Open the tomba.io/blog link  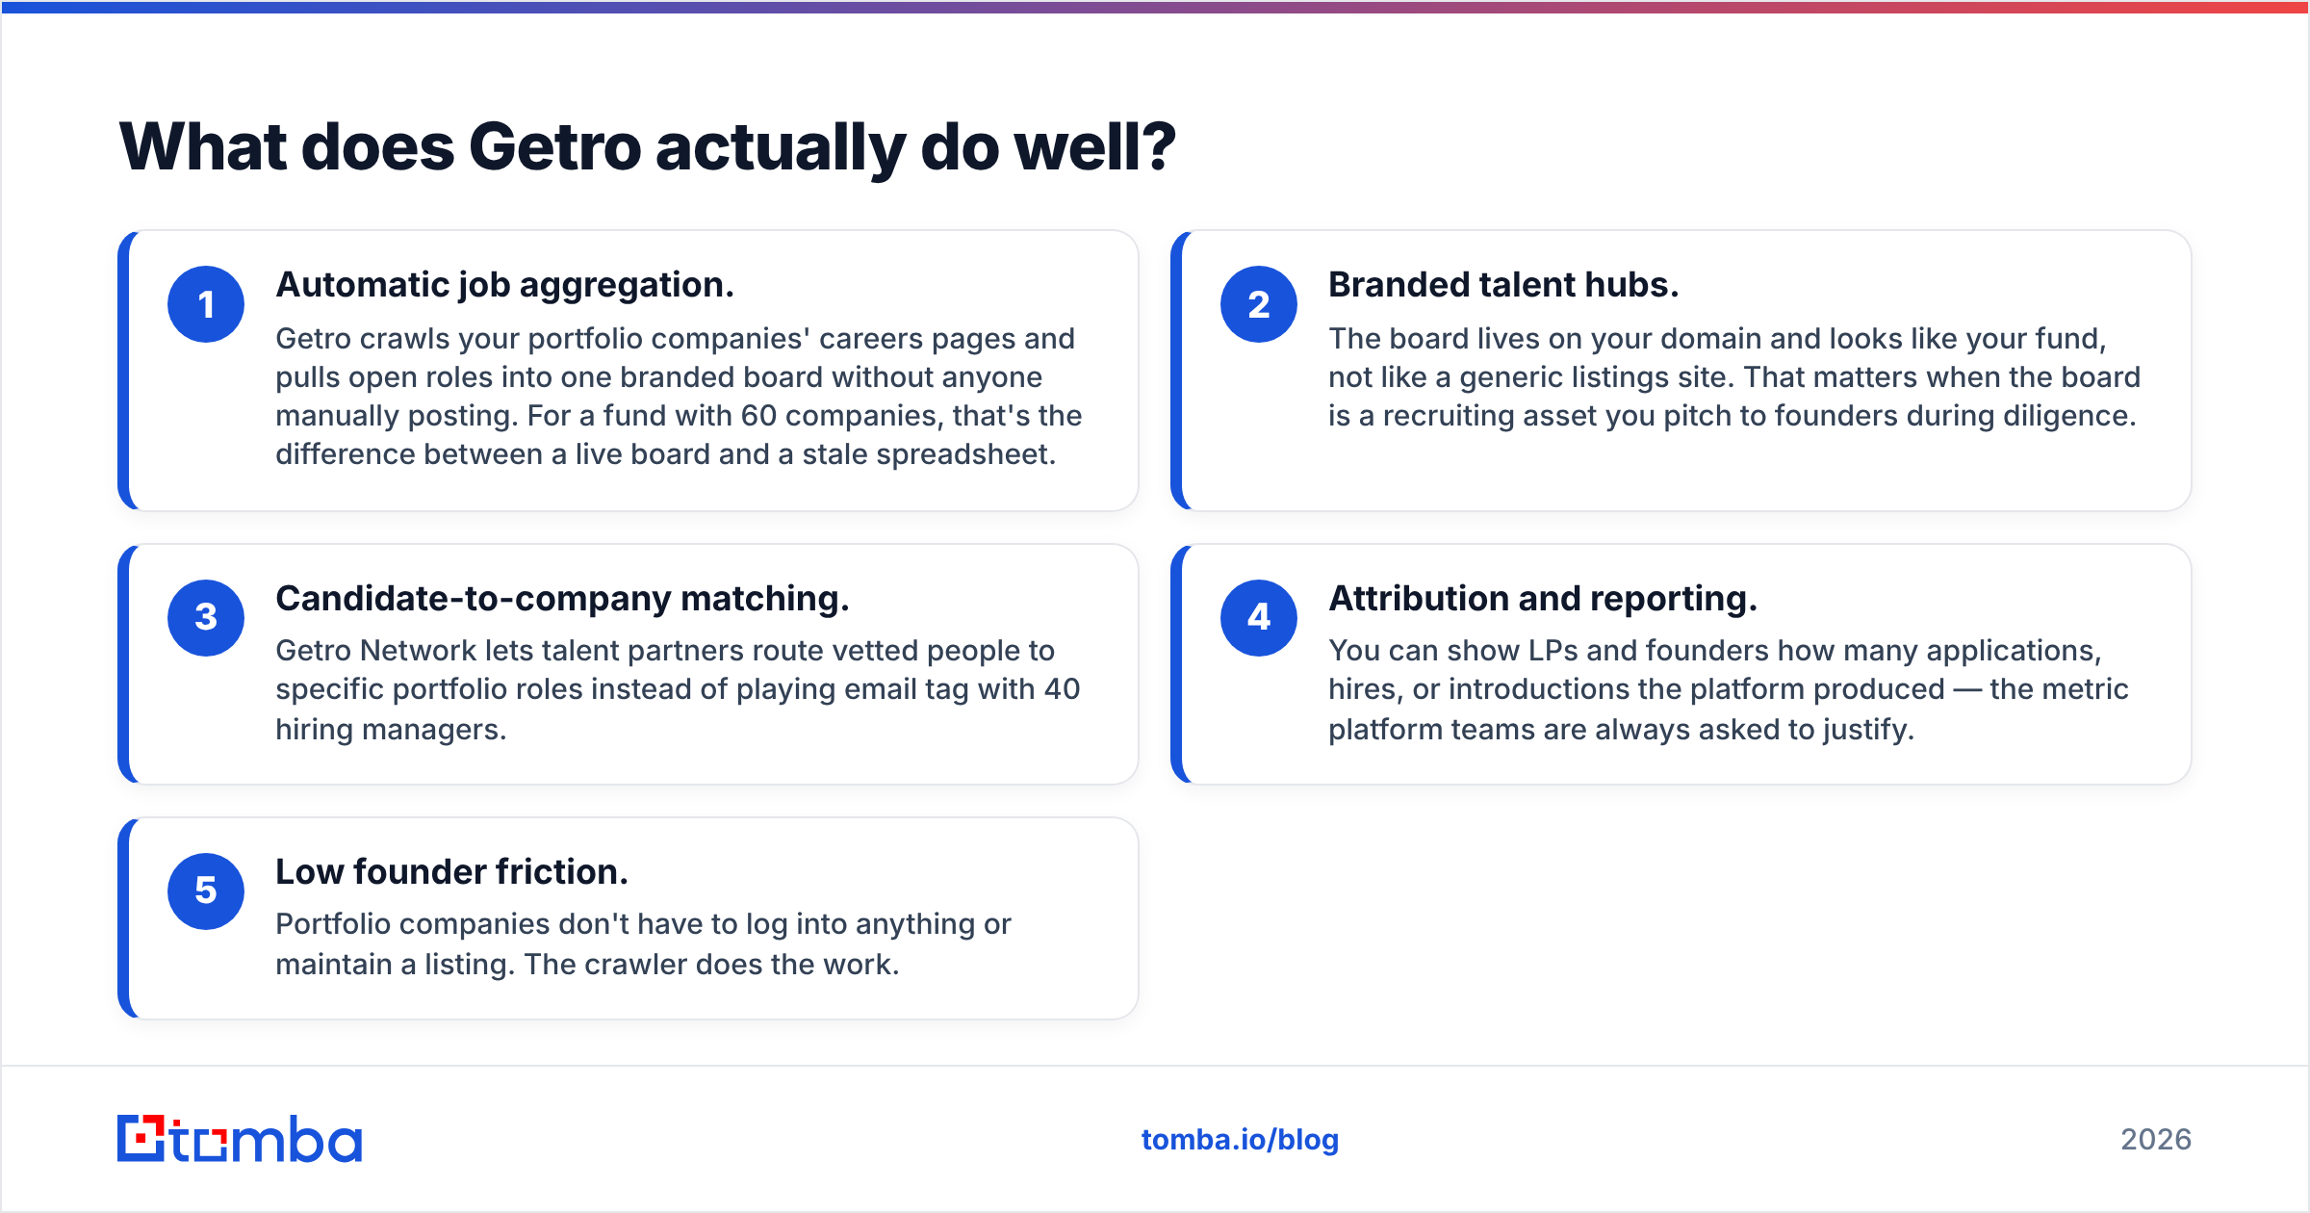pyautogui.click(x=1240, y=1140)
